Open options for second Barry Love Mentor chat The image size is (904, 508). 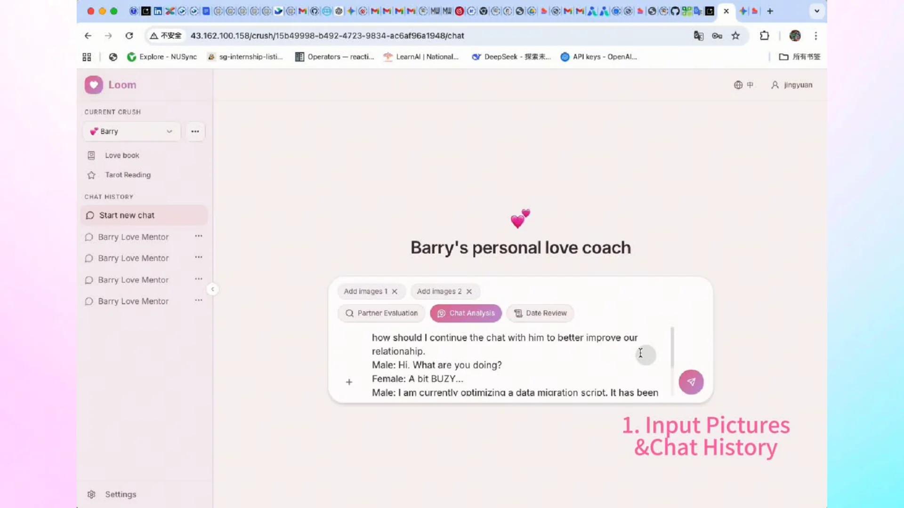click(x=199, y=257)
